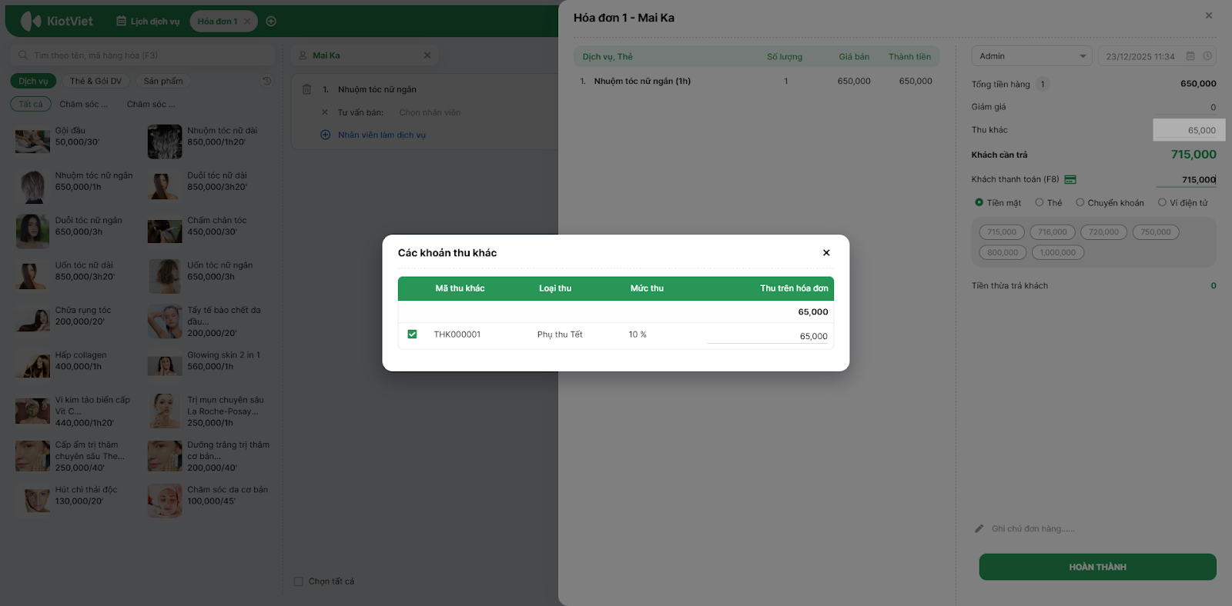
Task: Switch to the Hóa đơn 1 tab
Action: coord(217,22)
